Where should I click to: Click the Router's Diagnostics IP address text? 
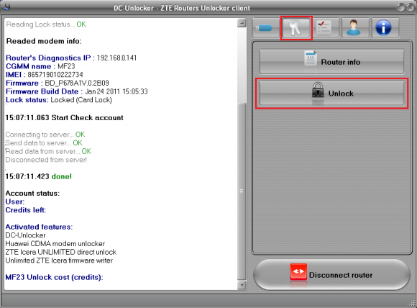(116, 58)
